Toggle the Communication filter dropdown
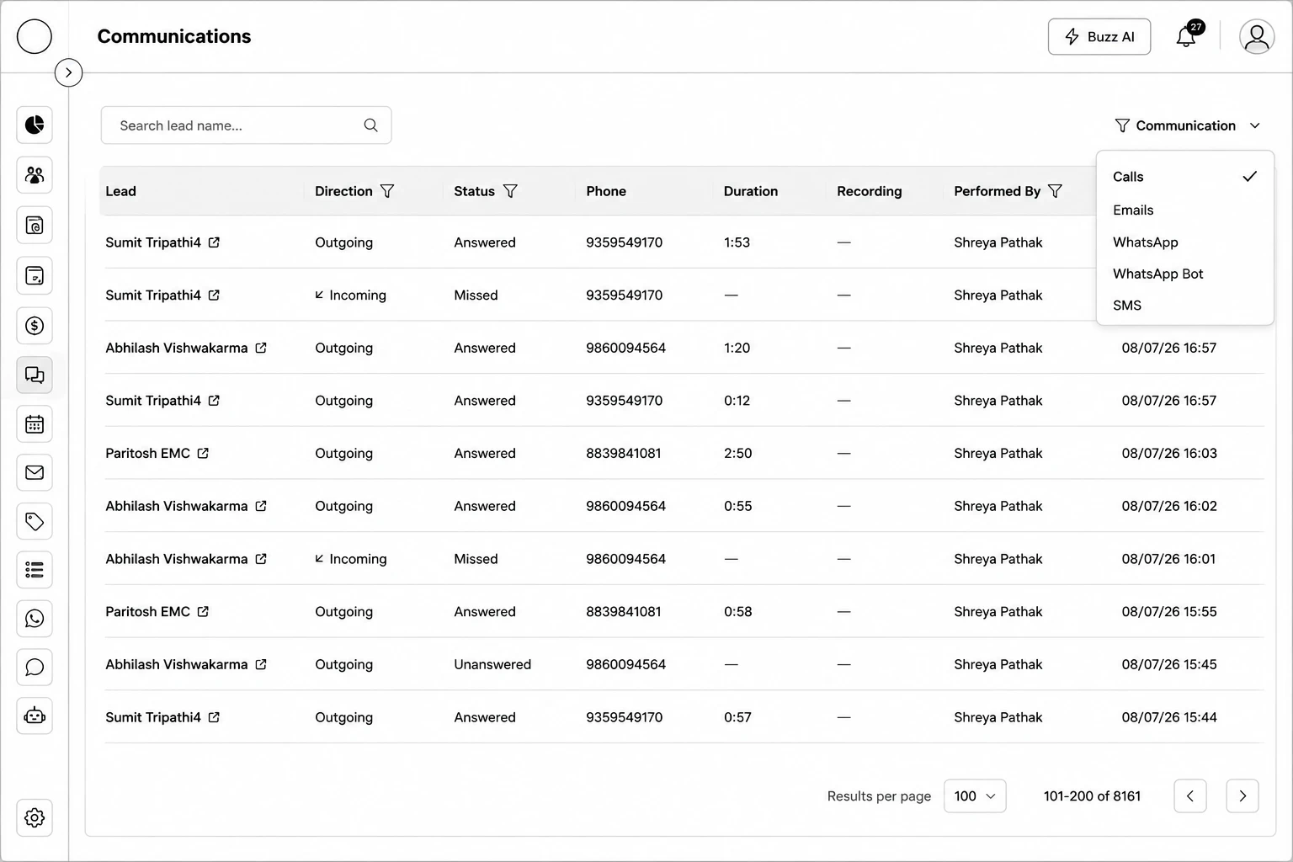This screenshot has width=1293, height=862. click(1187, 125)
